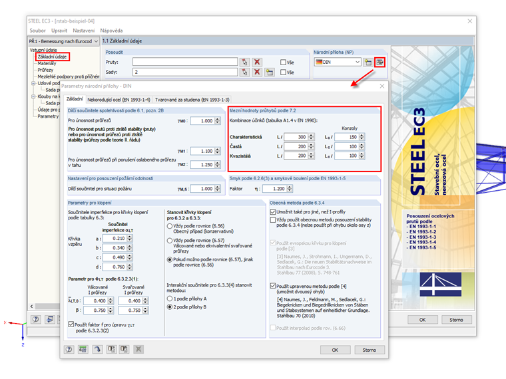Image resolution: width=506 pixels, height=379 pixels.
Task: Pick members graphically in Pruty row
Action: click(x=244, y=63)
